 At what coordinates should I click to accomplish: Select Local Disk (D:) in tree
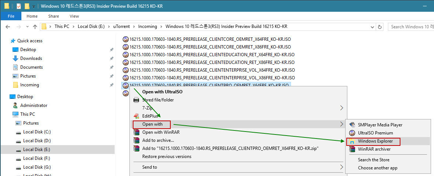37,140
